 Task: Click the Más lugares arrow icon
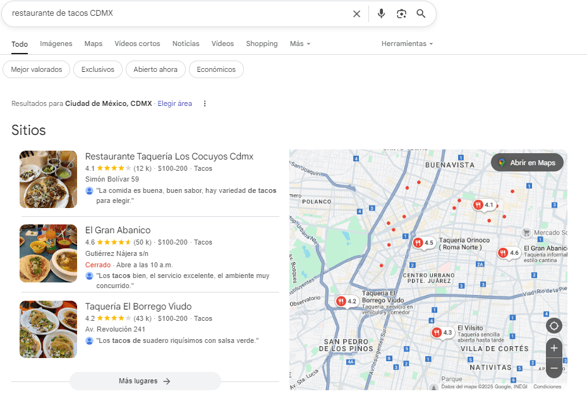(167, 381)
